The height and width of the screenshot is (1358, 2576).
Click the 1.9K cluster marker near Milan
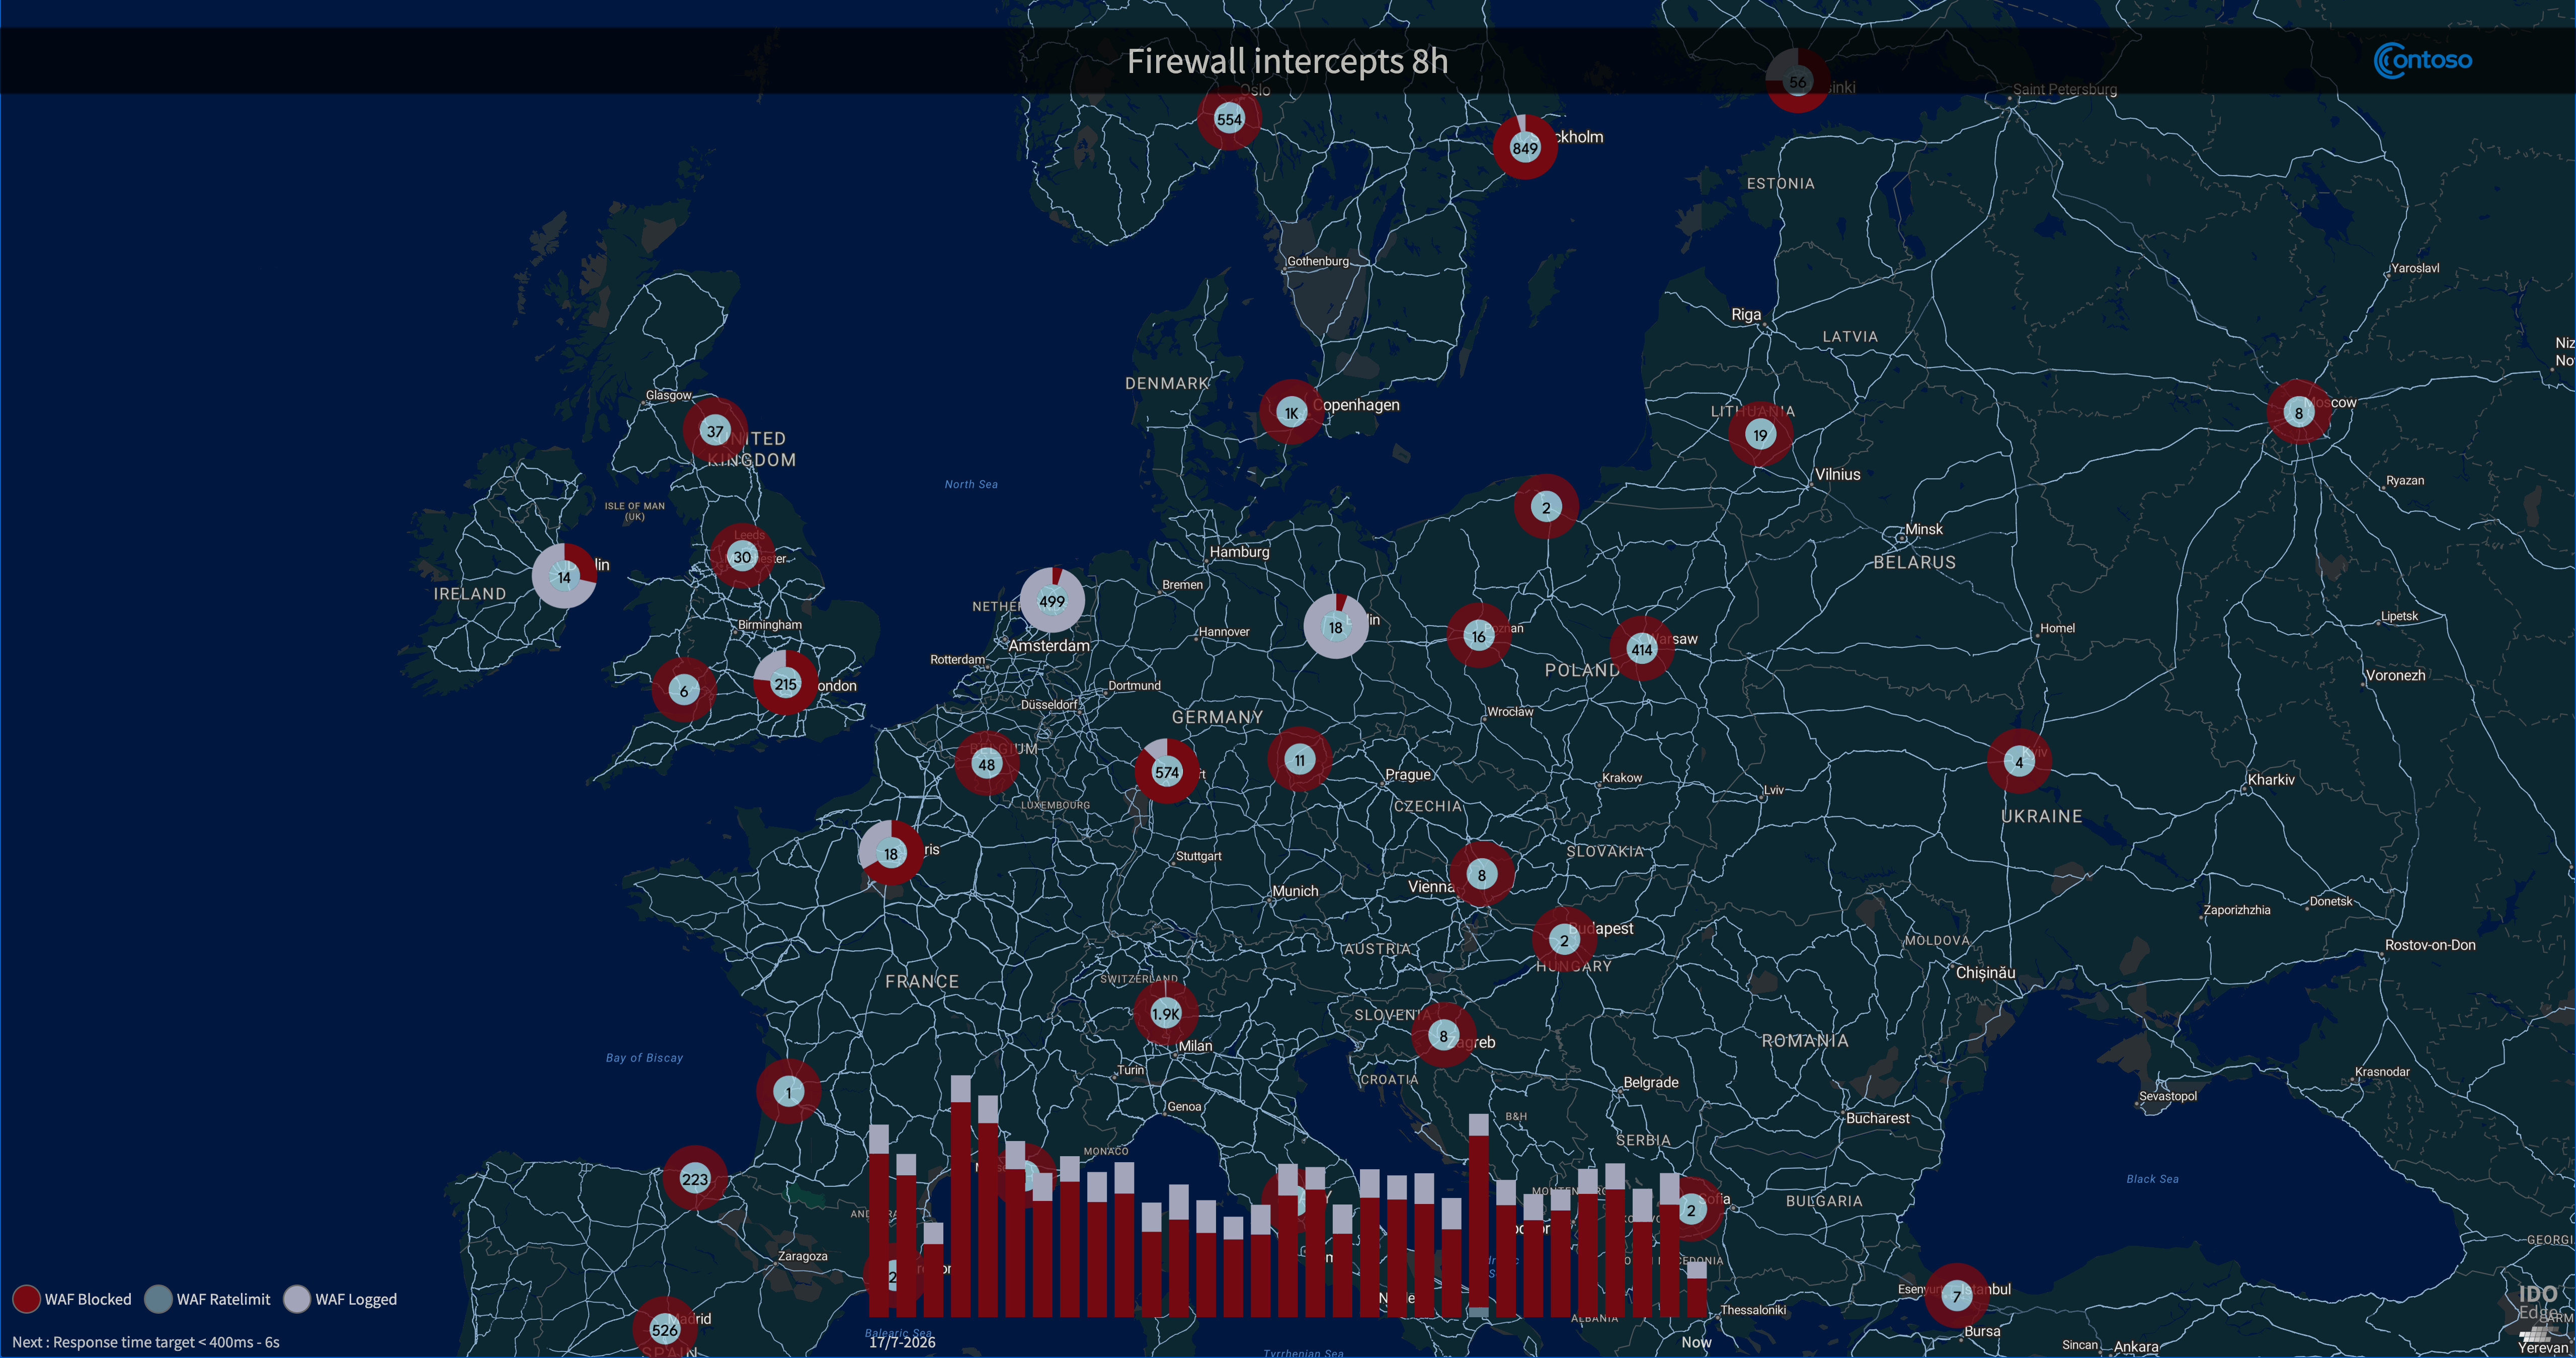point(1166,1013)
